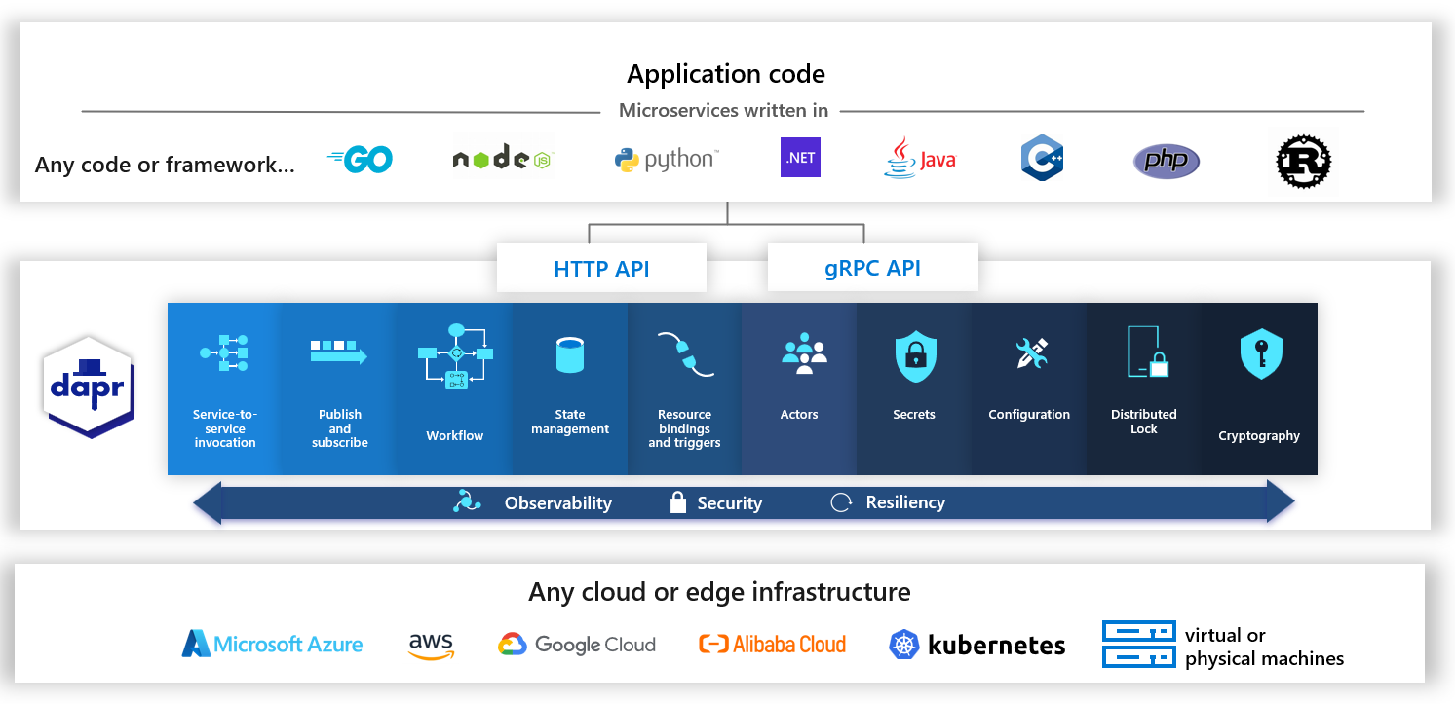Select the Secrets shield lock icon

click(915, 354)
